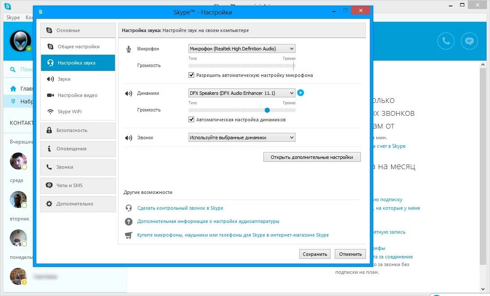Click the chat bubble button in main window
Viewport: 490px width, 296px height.
click(469, 41)
